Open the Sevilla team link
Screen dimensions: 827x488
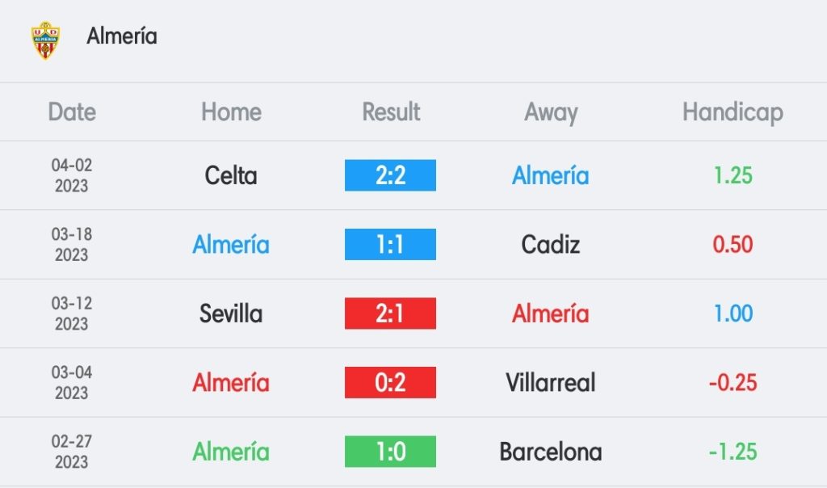coord(231,314)
